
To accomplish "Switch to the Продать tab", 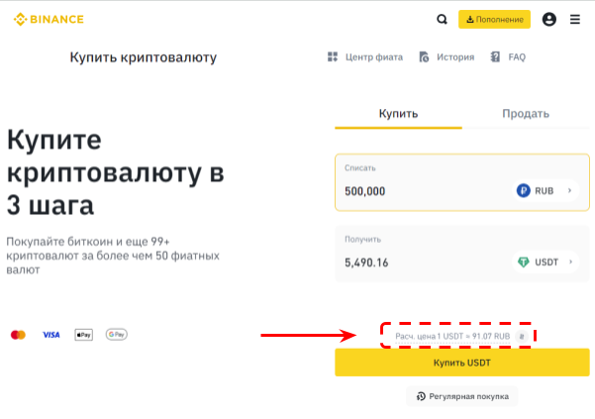I will click(x=526, y=114).
